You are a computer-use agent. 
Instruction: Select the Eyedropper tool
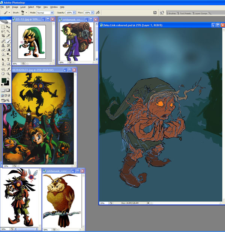[x=8, y=69]
